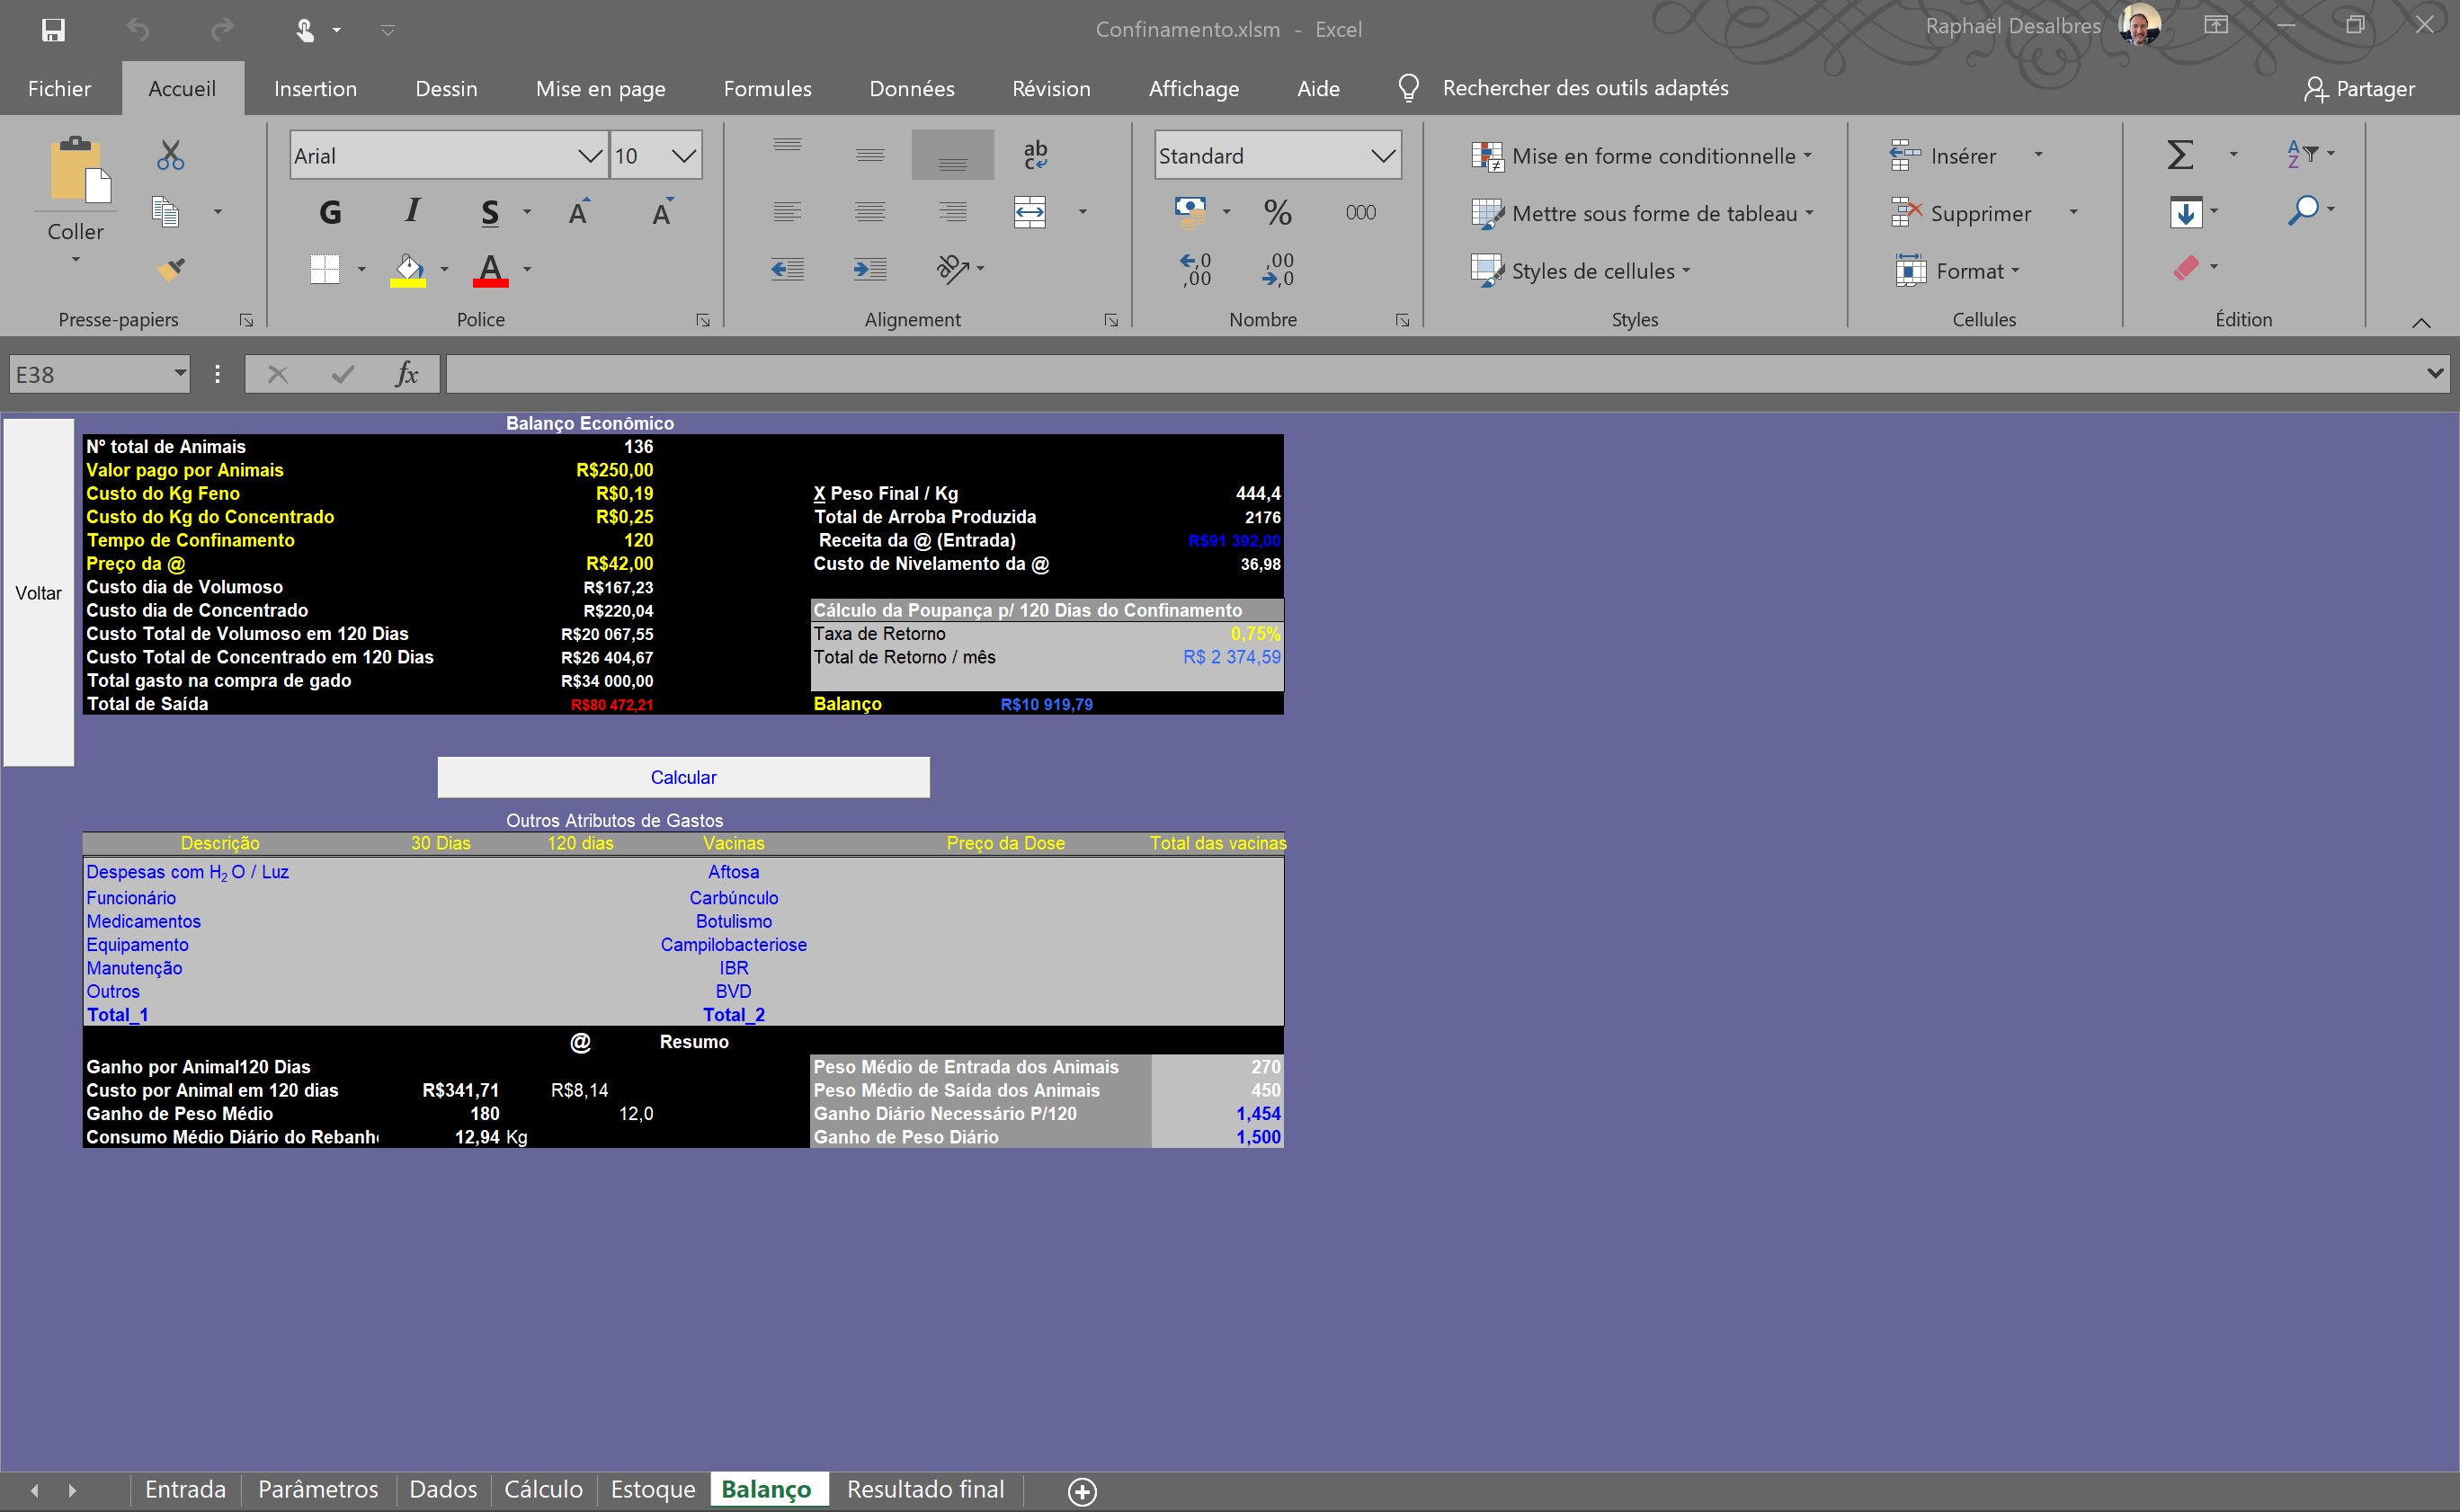This screenshot has height=1512, width=2460.
Task: Click the Cut scissors icon
Action: click(x=170, y=155)
